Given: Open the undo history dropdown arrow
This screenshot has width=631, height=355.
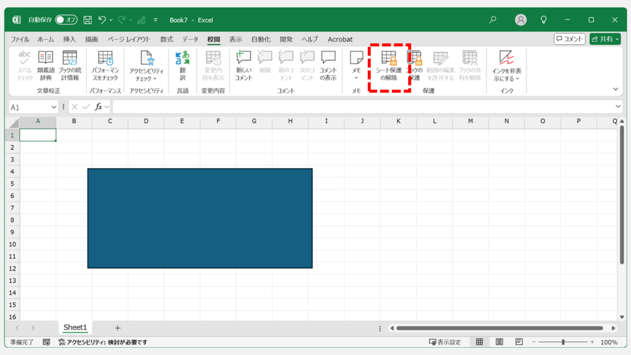Looking at the screenshot, I should (x=111, y=20).
